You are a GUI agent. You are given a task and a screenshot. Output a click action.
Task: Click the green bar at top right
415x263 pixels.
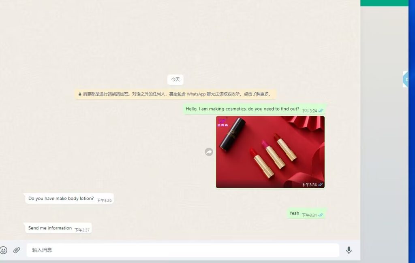[384, 3]
